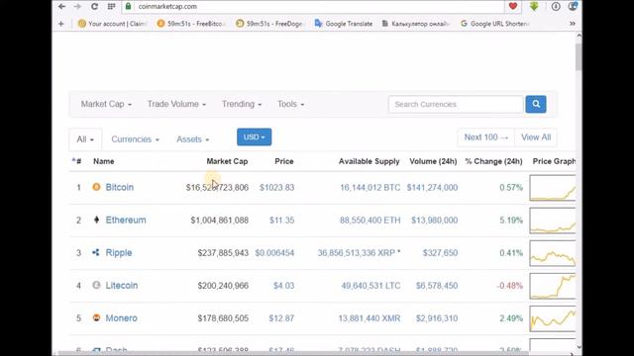This screenshot has width=634, height=356.
Task: Expand the Trade Volume menu
Action: [x=176, y=104]
